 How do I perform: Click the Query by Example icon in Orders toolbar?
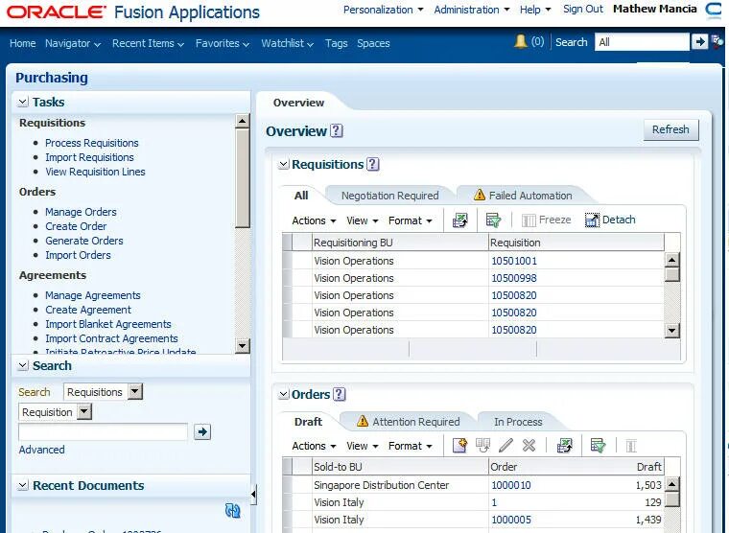[598, 446]
